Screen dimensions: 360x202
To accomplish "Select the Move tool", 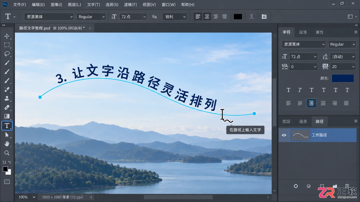I will [7, 36].
